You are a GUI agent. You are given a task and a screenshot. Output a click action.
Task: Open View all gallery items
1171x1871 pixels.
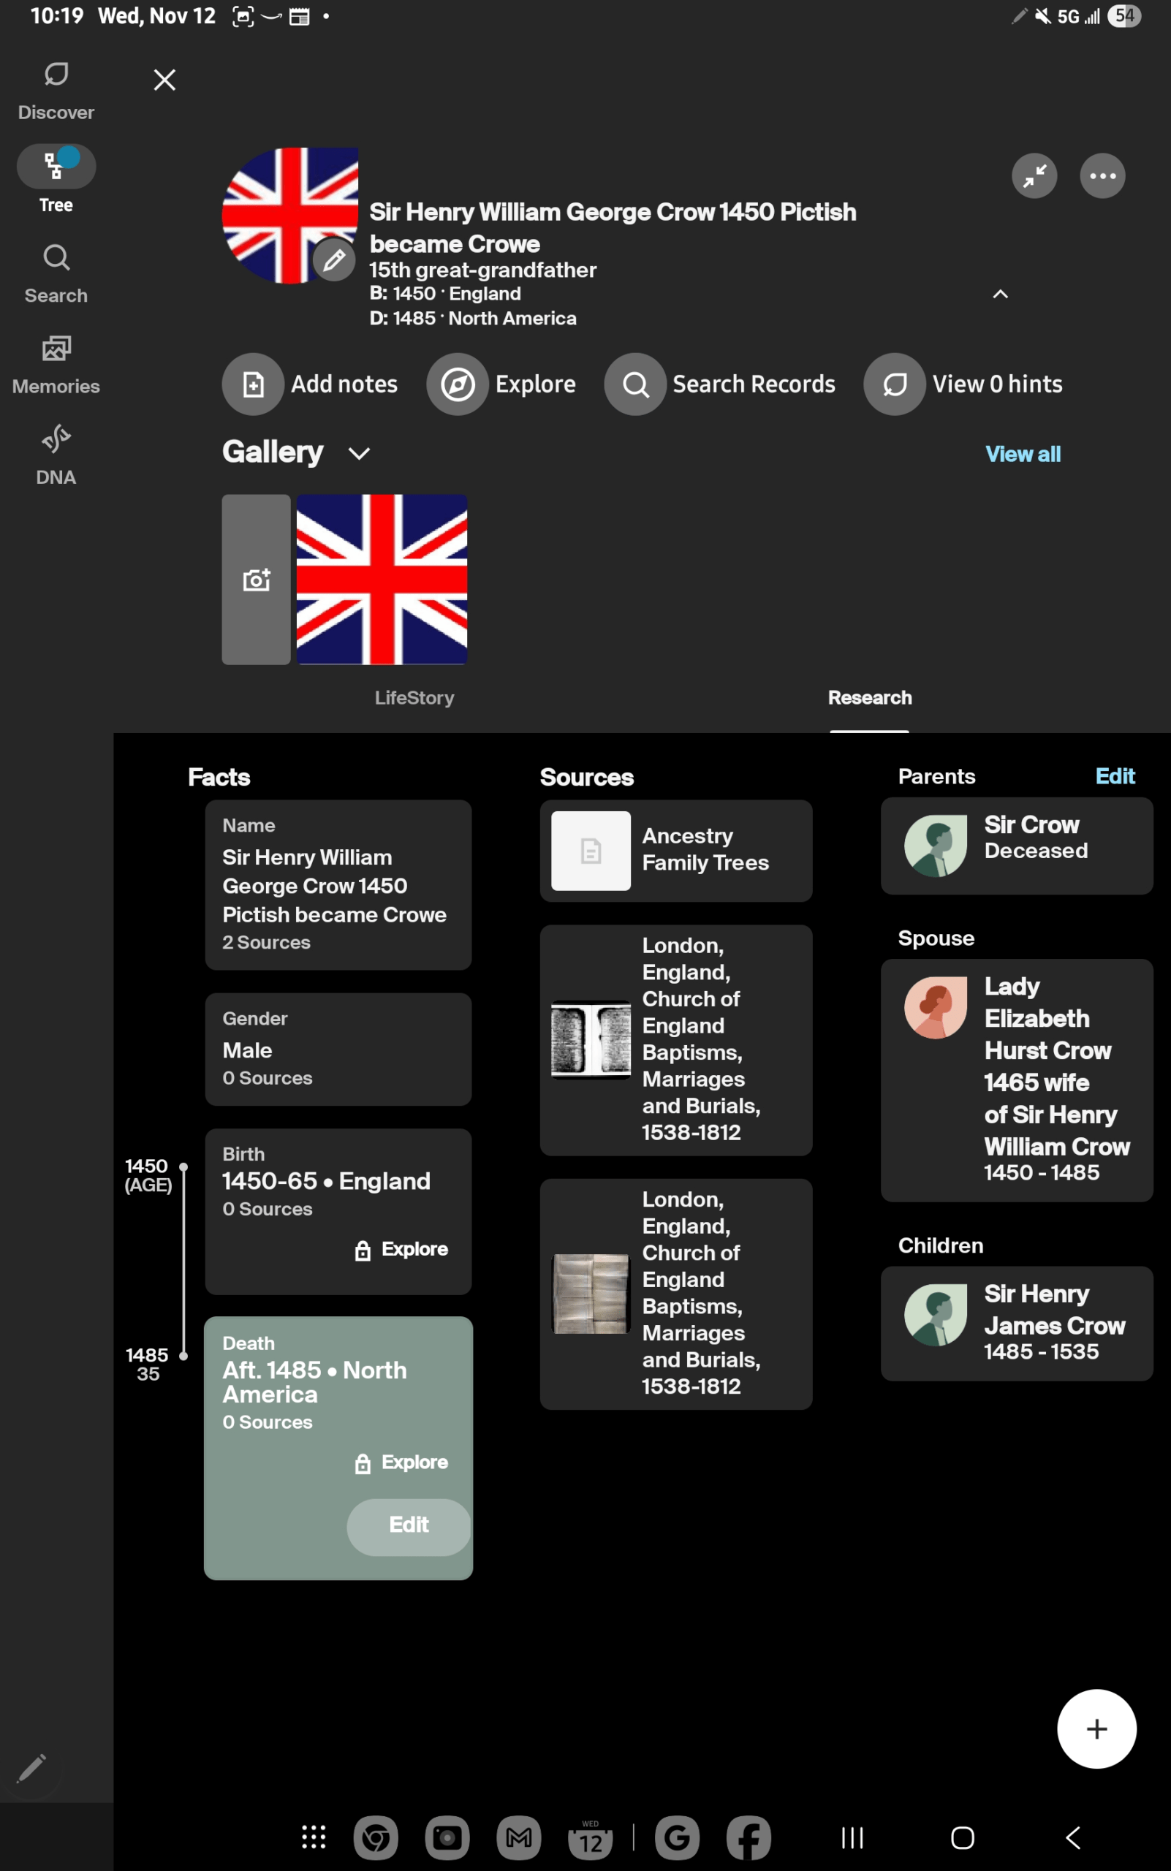coord(1023,454)
